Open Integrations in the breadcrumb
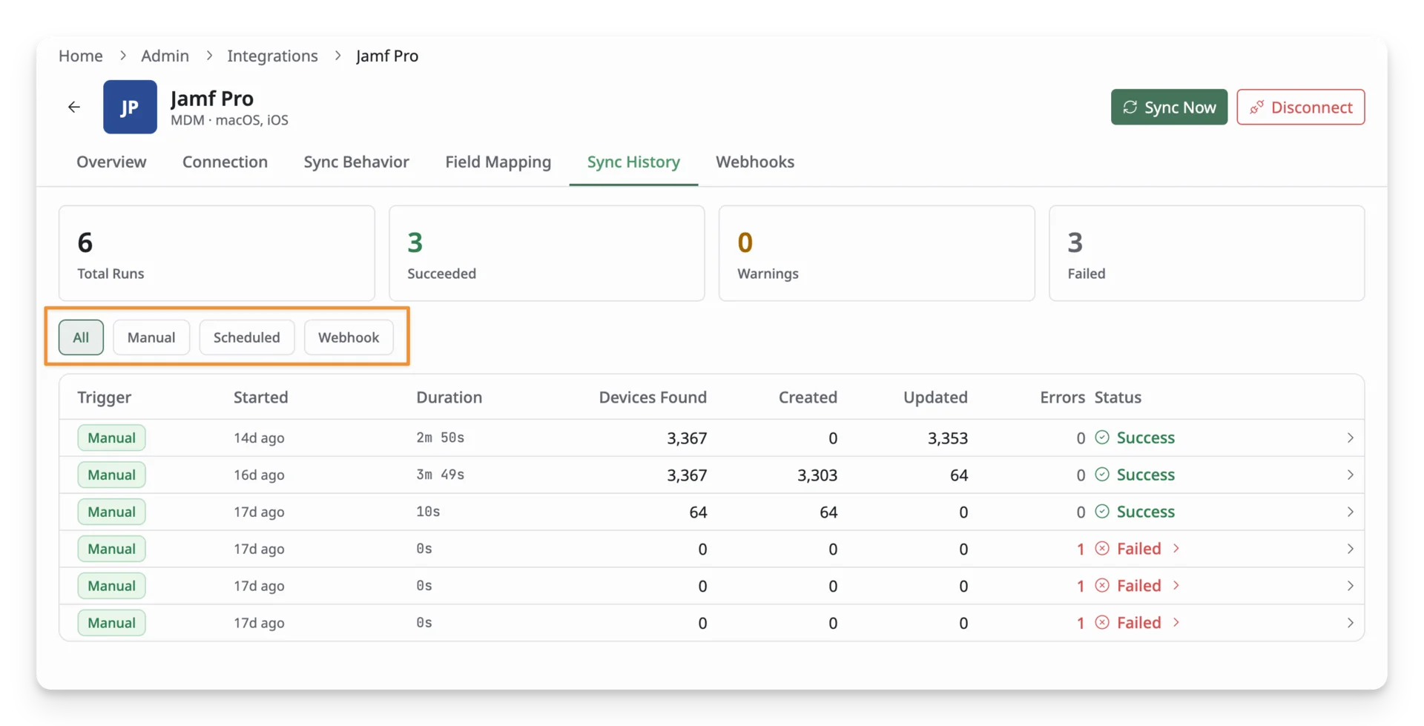Image resolution: width=1424 pixels, height=726 pixels. pyautogui.click(x=272, y=56)
